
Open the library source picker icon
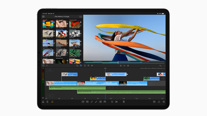tap(43, 16)
